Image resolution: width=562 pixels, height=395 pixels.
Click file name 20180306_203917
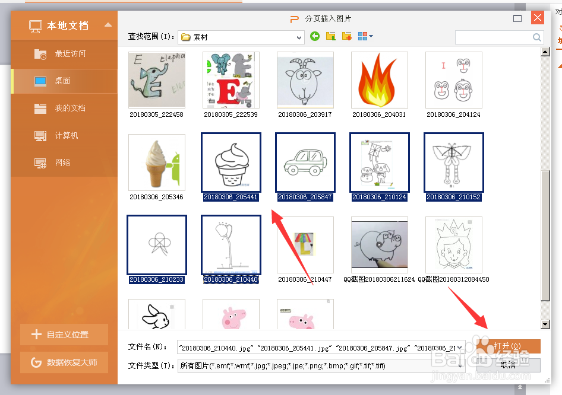click(x=305, y=115)
